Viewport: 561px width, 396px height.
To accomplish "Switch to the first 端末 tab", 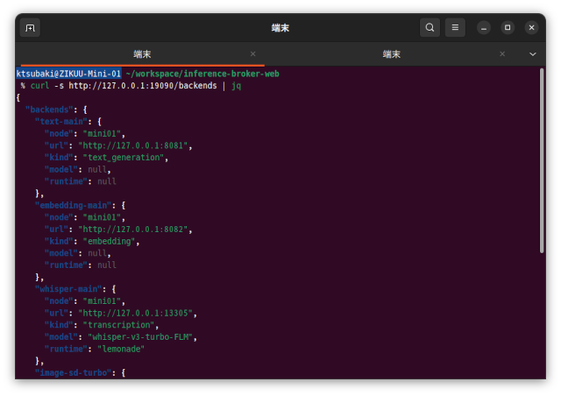I will (x=142, y=54).
